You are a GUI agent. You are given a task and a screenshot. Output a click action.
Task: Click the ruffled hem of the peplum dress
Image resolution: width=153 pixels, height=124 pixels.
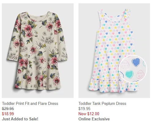click(x=114, y=85)
